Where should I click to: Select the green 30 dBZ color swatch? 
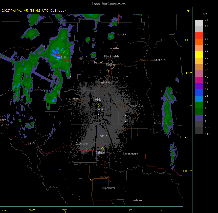(x=199, y=105)
